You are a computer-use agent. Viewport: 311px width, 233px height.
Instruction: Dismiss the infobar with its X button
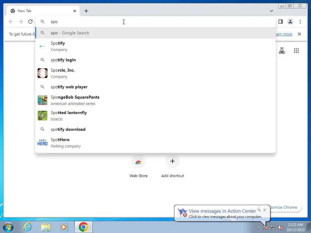299,34
